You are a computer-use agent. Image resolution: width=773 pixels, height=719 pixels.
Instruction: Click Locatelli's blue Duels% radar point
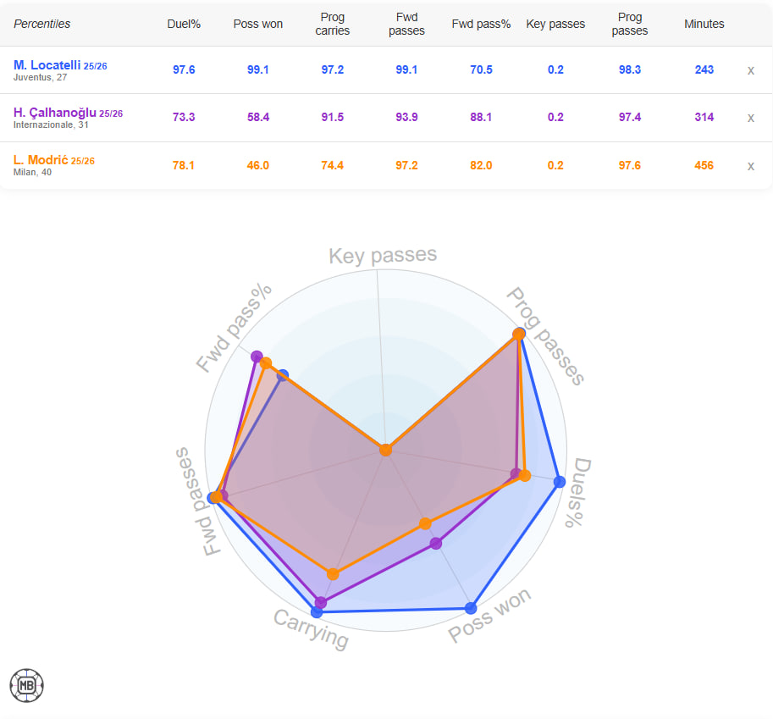coord(559,482)
